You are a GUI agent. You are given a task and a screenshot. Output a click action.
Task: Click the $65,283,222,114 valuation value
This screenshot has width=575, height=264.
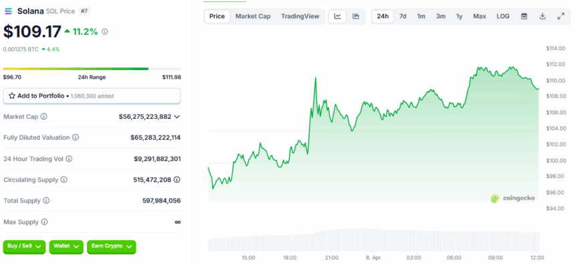coord(156,138)
